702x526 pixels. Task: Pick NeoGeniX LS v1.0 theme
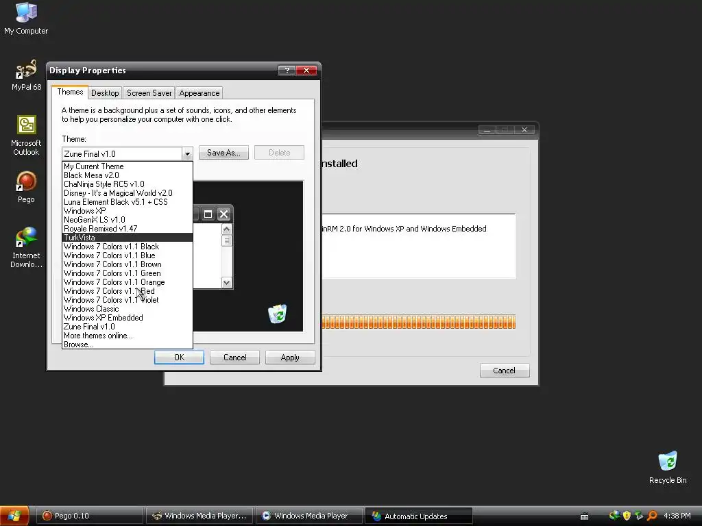(x=127, y=220)
